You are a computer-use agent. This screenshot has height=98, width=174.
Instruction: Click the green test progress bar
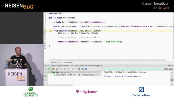pos(133,69)
